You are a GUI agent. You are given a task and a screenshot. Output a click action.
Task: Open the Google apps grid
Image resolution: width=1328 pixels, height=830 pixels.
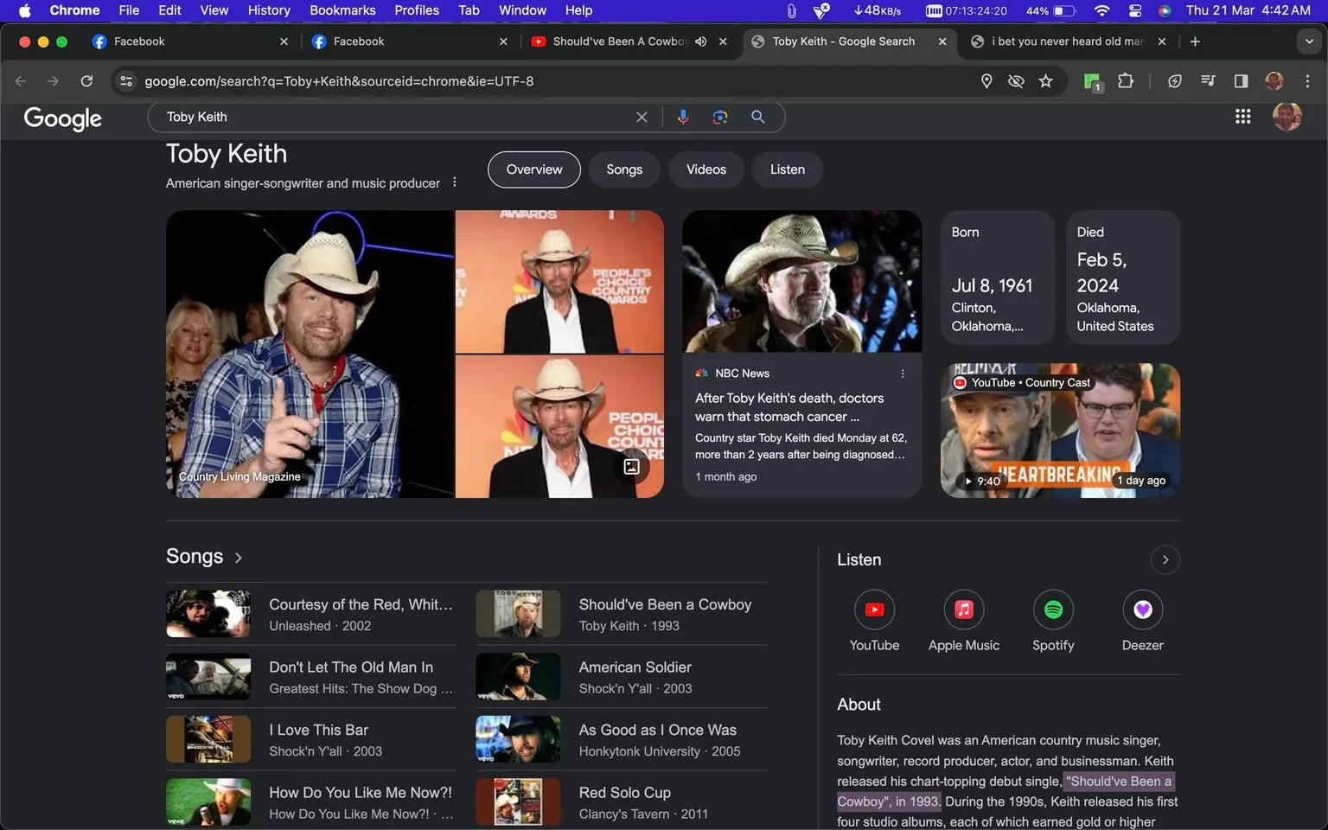click(x=1242, y=116)
